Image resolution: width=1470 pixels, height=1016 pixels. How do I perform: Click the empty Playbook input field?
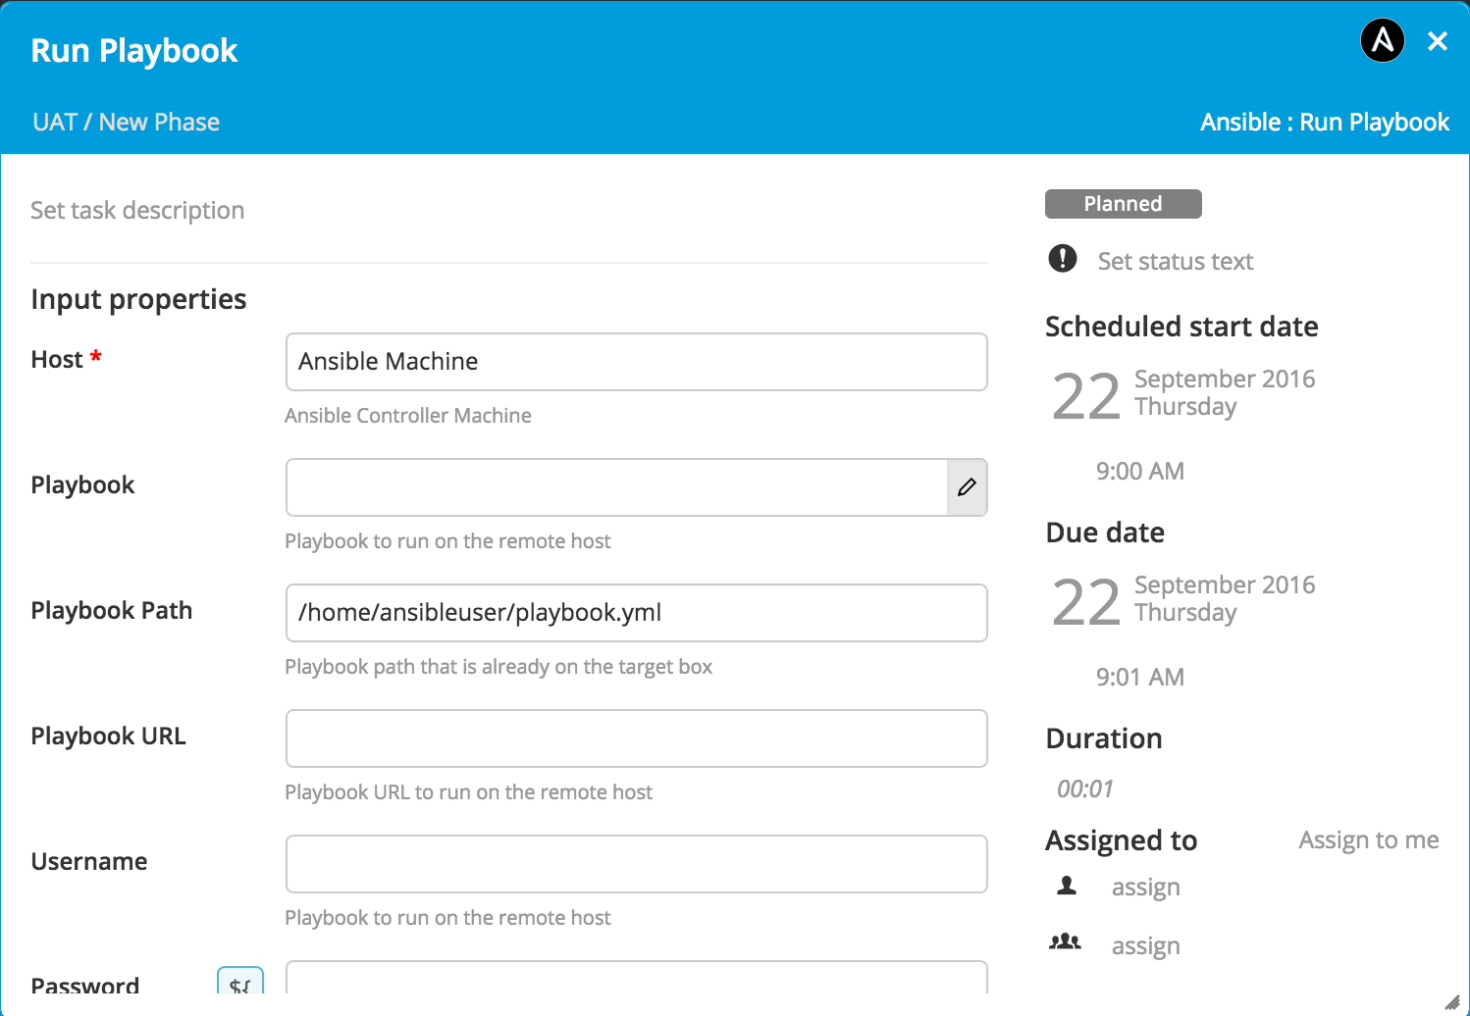pyautogui.click(x=616, y=487)
